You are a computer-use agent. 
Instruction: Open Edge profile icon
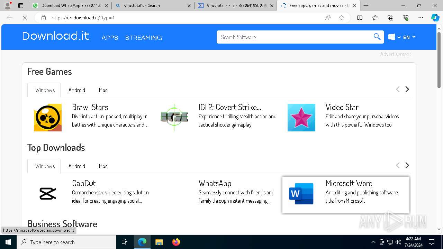tap(8, 6)
